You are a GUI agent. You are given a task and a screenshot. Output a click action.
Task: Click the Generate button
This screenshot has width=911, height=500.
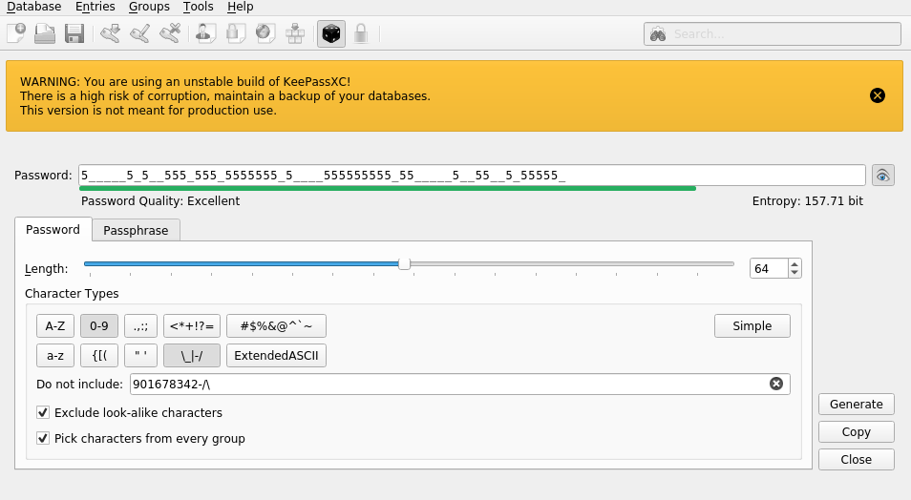pos(857,405)
